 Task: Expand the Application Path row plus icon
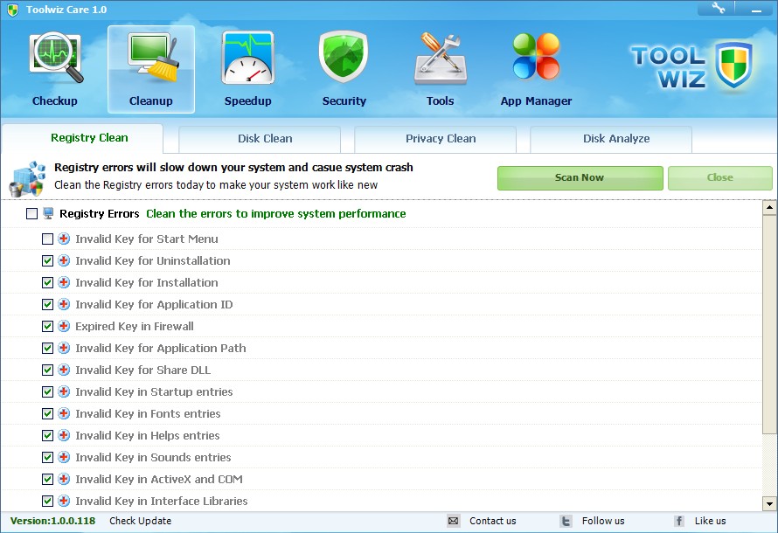tap(64, 348)
